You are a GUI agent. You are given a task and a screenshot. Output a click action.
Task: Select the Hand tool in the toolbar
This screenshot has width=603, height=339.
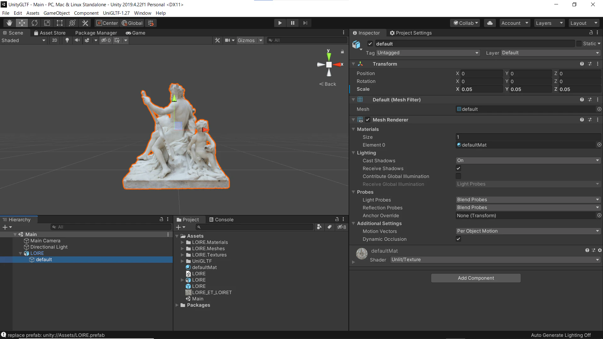click(x=9, y=23)
